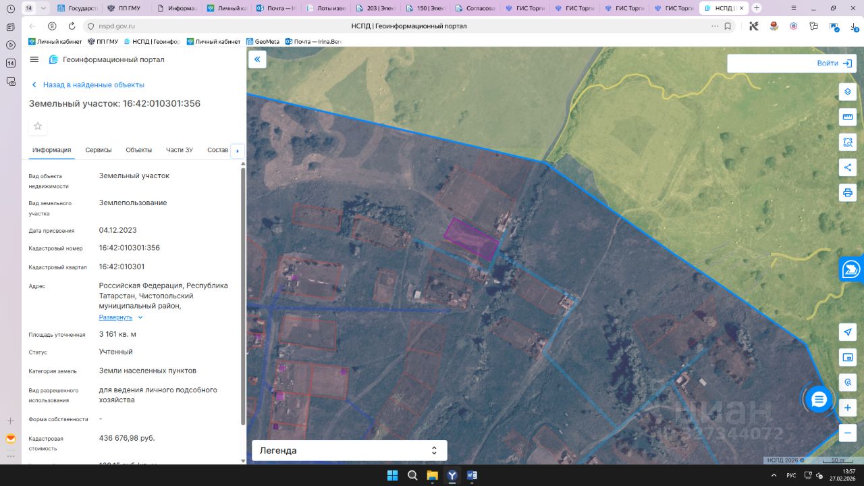Select the Земли населенных пунктов category text

pyautogui.click(x=148, y=371)
